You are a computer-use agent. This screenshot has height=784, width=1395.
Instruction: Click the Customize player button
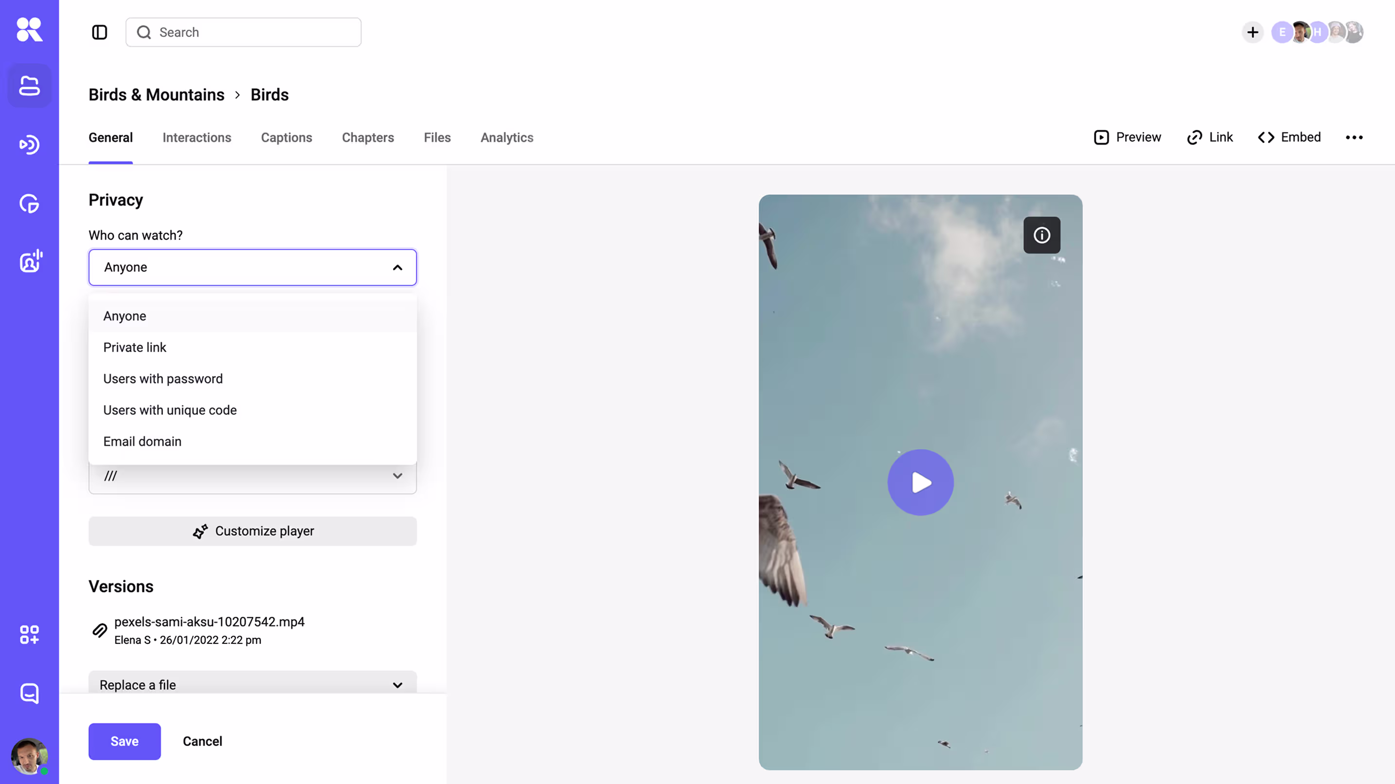click(252, 531)
